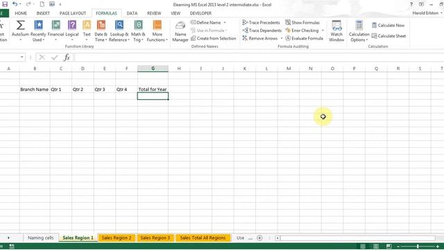
Task: Click the New document icon
Action: (x=42, y=4)
